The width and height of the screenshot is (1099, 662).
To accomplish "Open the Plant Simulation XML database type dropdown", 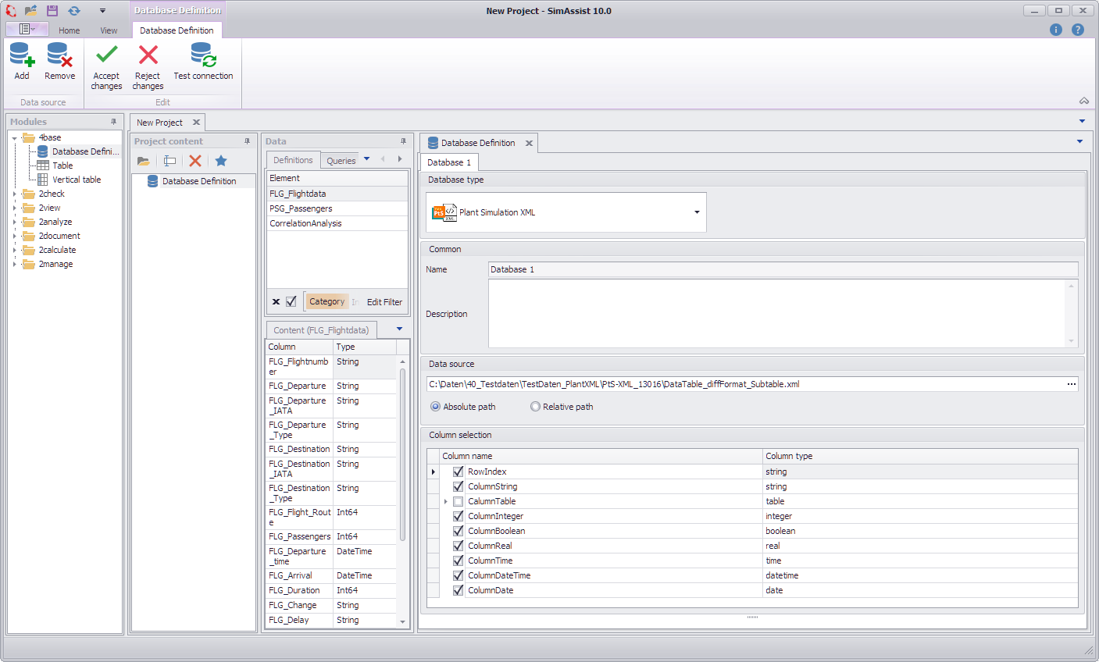I will coord(697,212).
